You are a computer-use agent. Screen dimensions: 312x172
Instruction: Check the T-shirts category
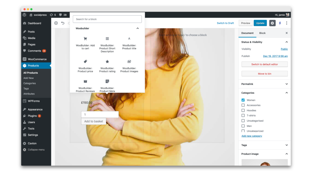[x=243, y=116]
